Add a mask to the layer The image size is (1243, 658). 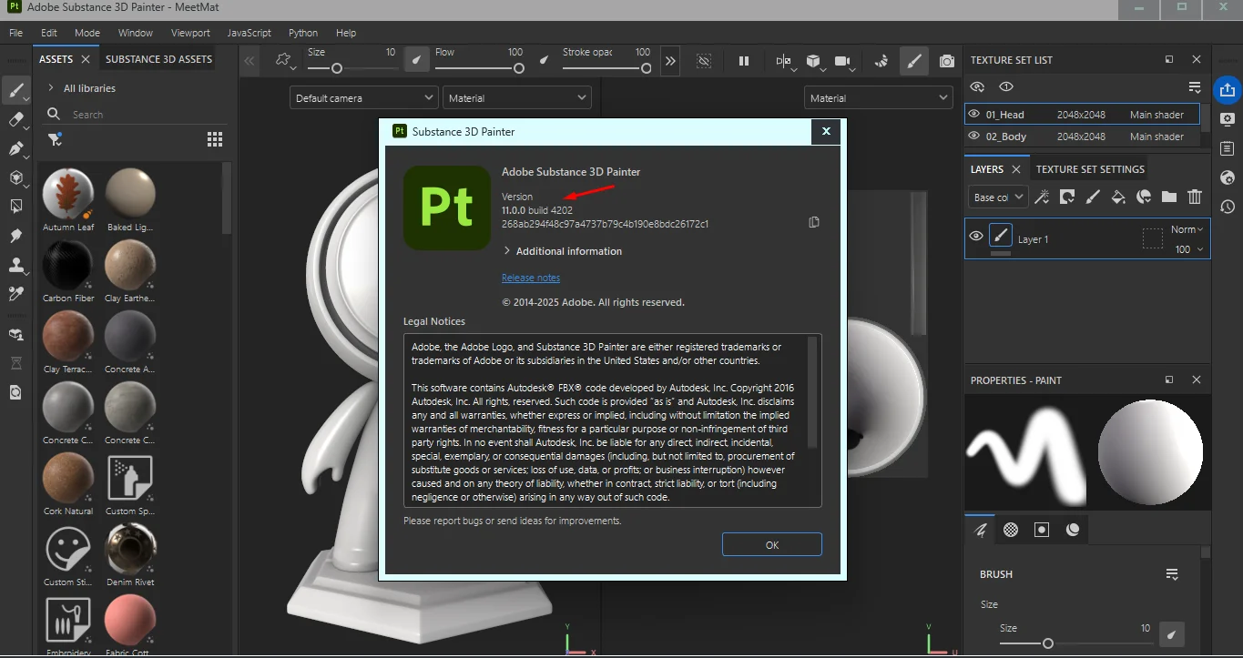pyautogui.click(x=1067, y=197)
